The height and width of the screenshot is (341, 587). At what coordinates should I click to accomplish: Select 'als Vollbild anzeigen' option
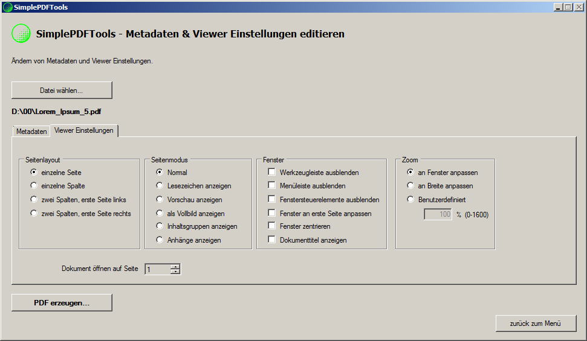coord(160,213)
